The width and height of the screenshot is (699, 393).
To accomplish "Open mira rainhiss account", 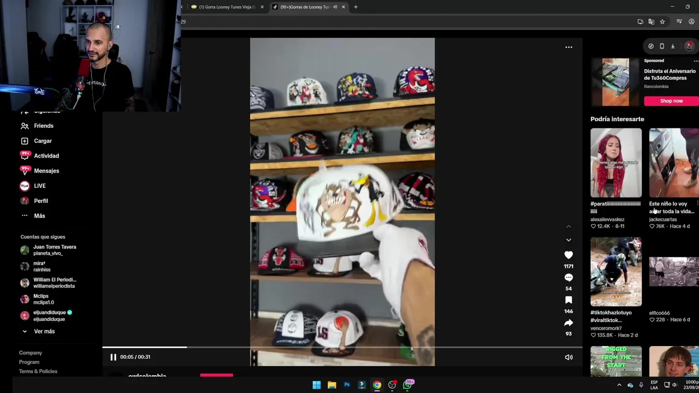I will (36, 266).
